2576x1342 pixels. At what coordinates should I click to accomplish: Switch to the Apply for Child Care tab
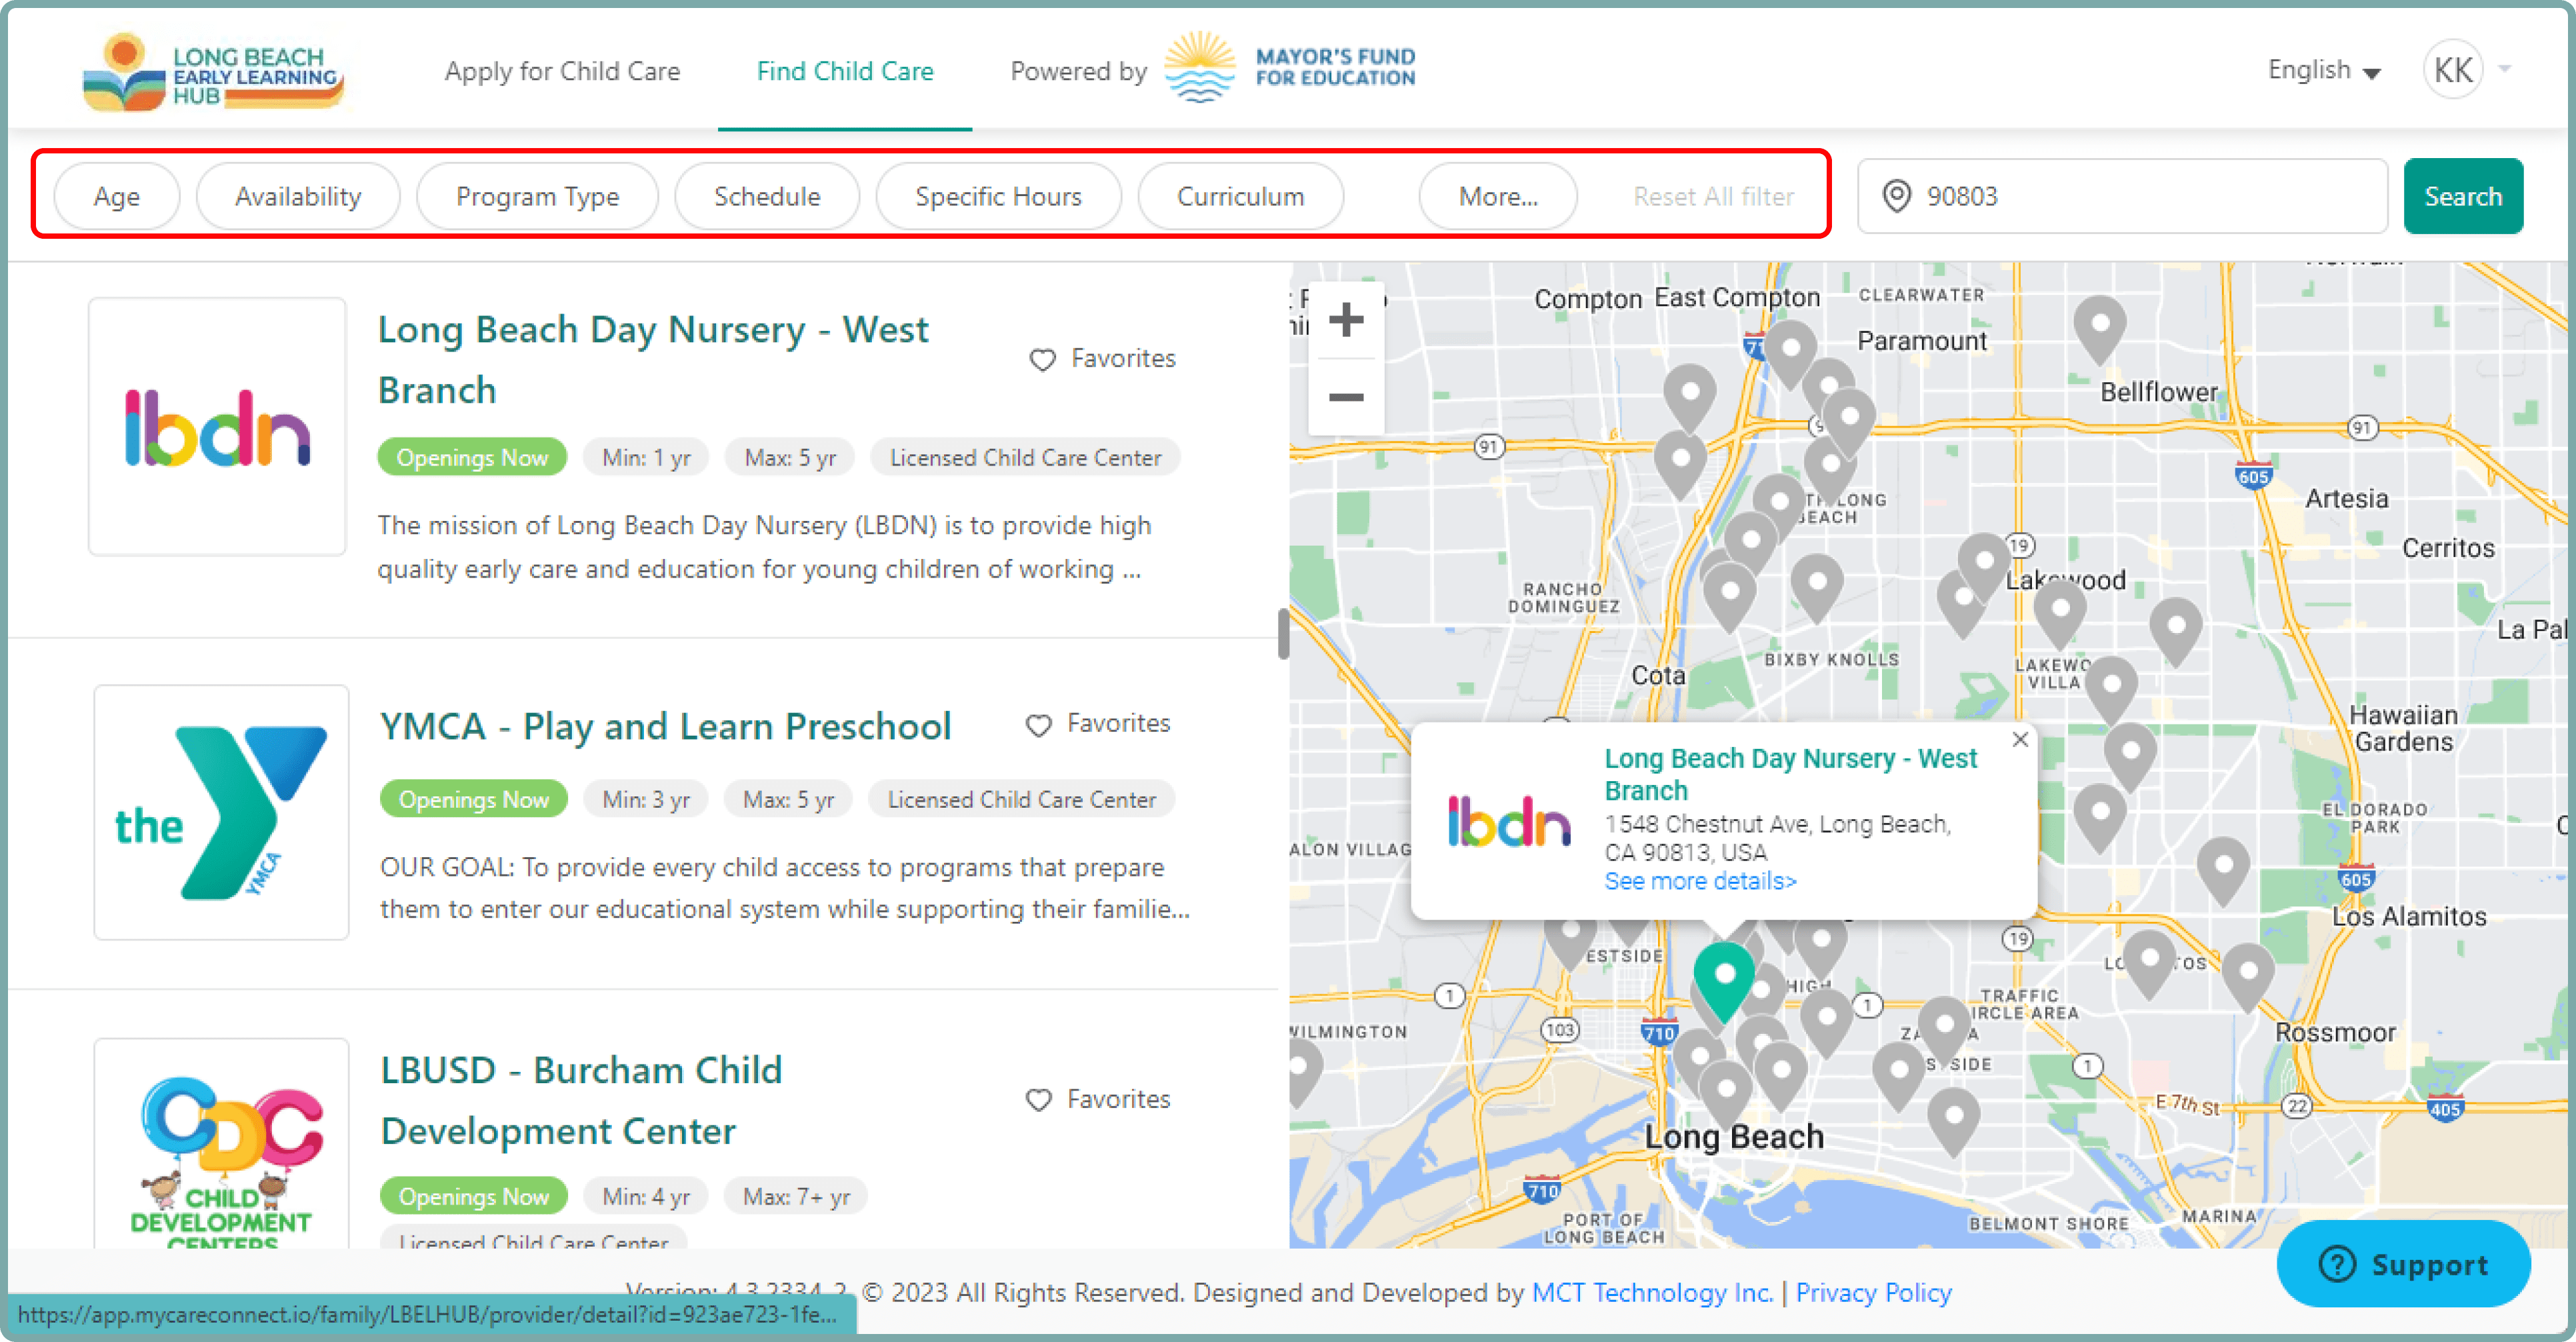tap(563, 70)
